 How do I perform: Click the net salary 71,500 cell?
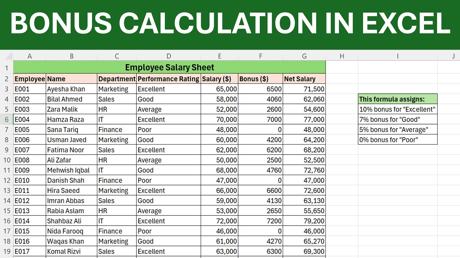(304, 89)
